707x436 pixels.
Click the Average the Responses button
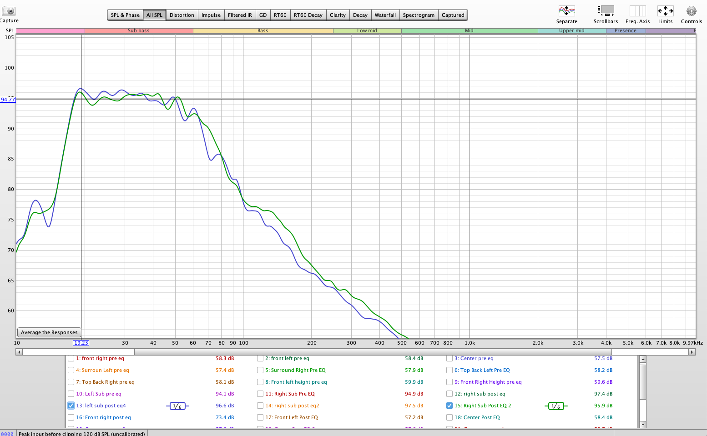pos(49,332)
